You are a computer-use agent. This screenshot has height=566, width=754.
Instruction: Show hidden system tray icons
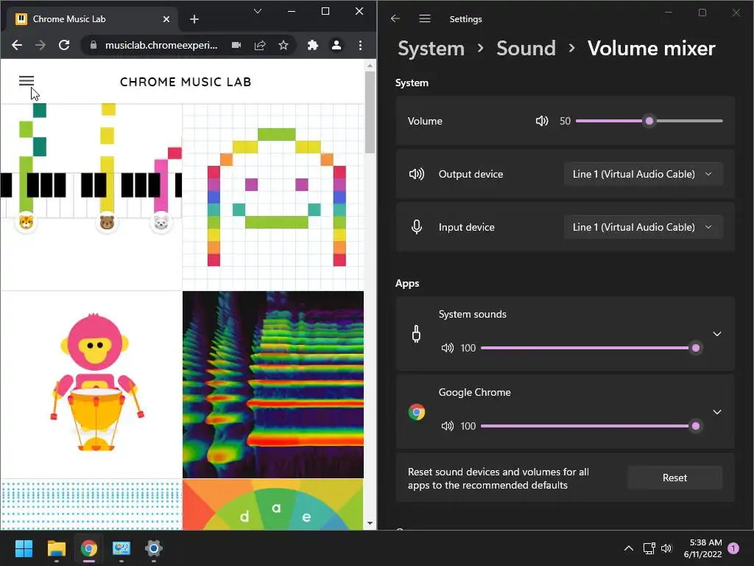(x=629, y=548)
